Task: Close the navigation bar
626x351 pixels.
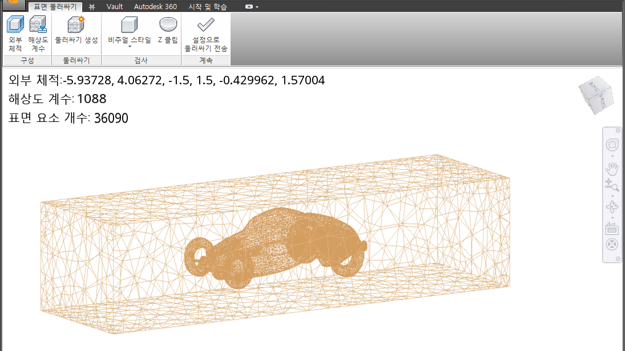Action: pyautogui.click(x=618, y=131)
